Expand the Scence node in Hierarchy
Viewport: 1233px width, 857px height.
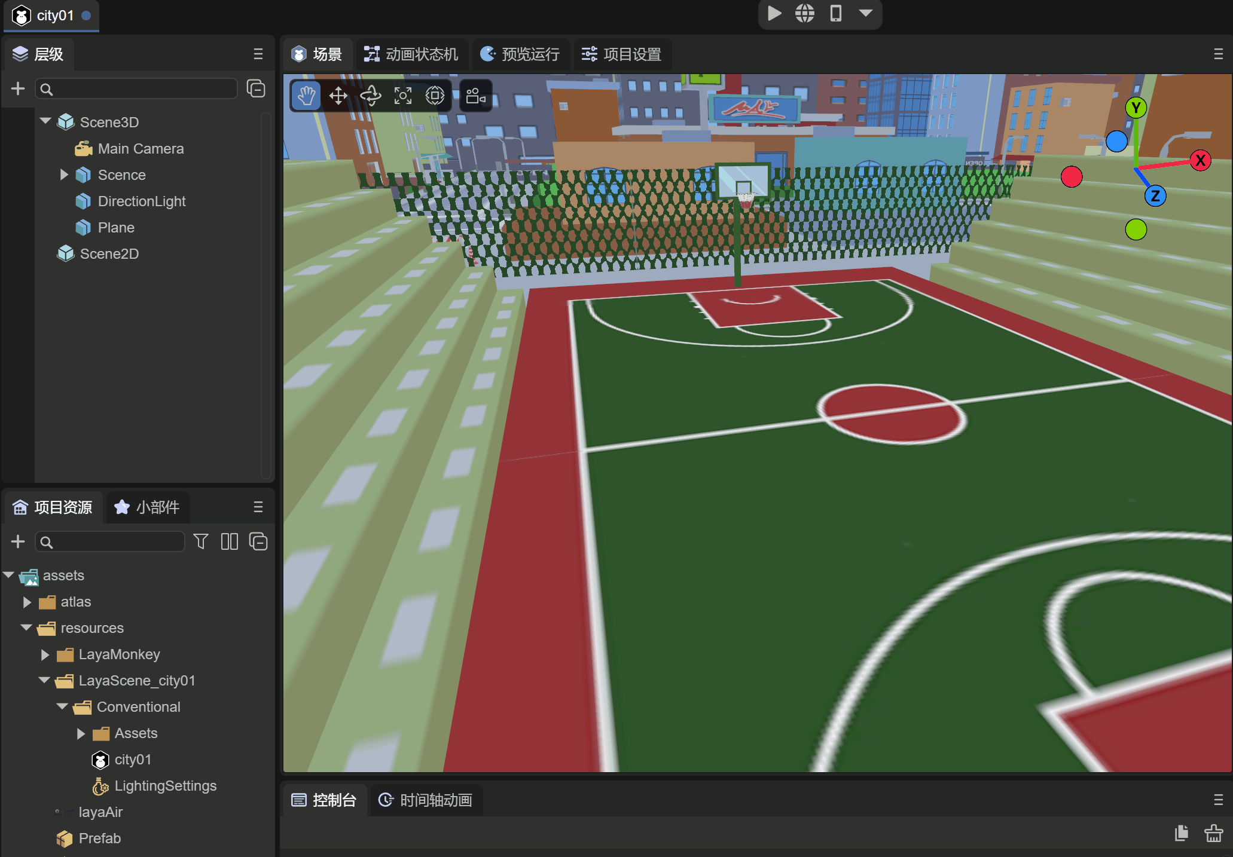[x=65, y=175]
